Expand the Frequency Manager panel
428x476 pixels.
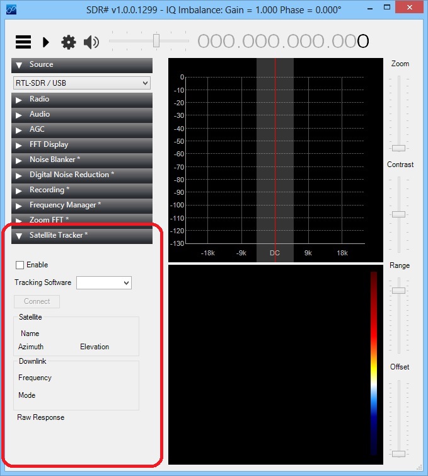point(82,206)
